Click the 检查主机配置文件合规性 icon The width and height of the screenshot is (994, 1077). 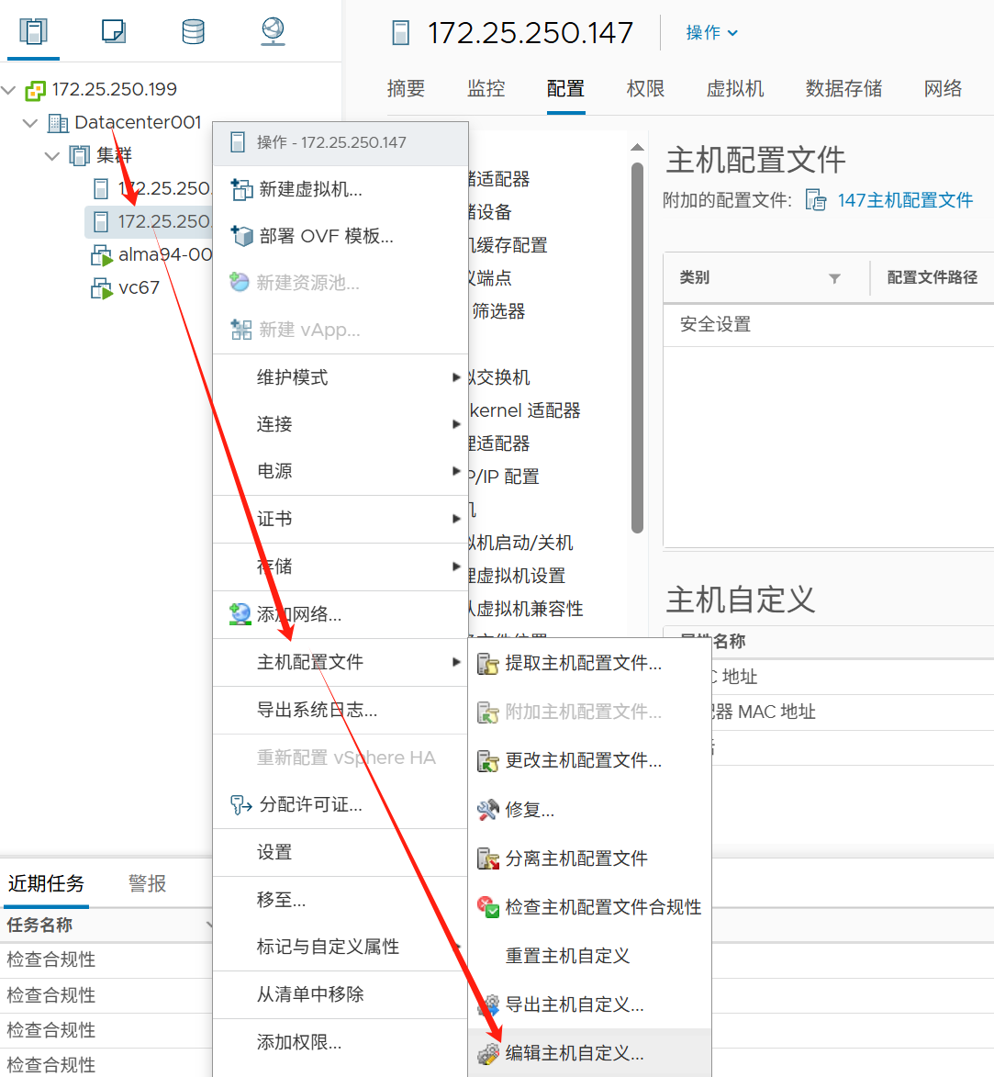[x=487, y=907]
